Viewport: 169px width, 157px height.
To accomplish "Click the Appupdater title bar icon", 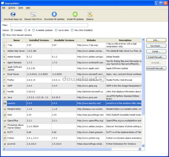I will pos(3,3).
